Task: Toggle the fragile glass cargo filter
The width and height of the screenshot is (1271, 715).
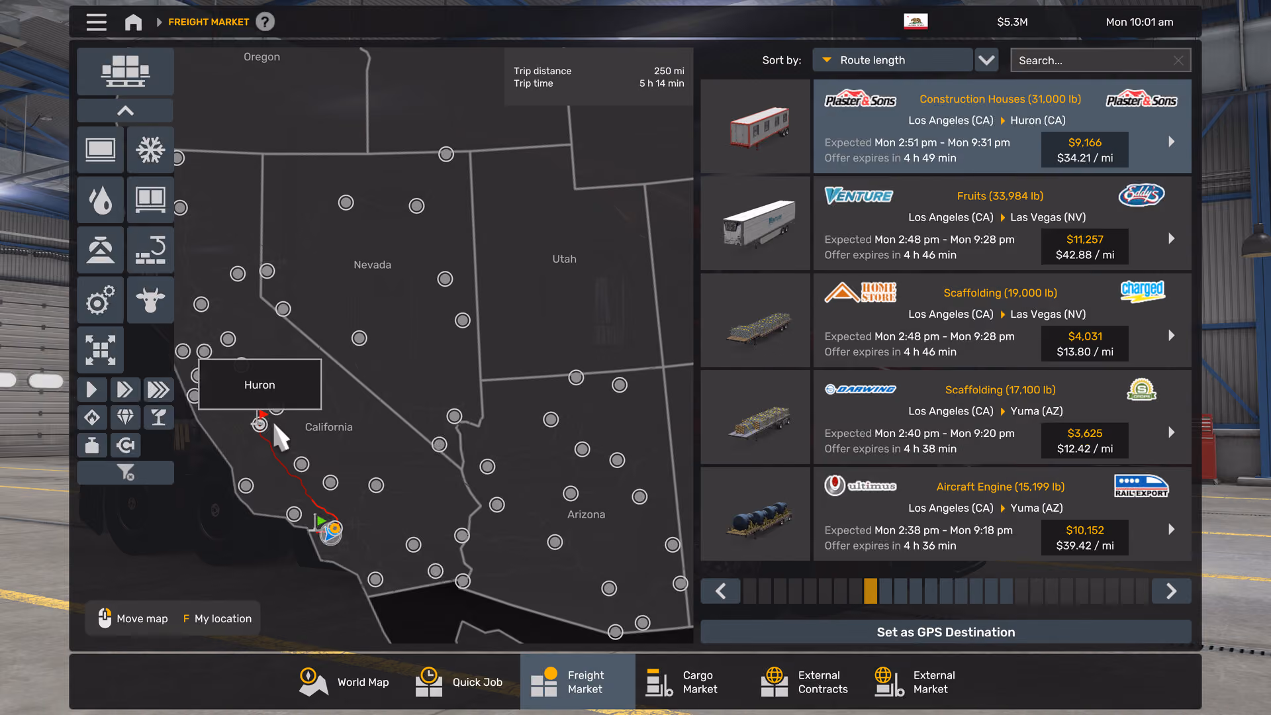Action: pos(158,417)
